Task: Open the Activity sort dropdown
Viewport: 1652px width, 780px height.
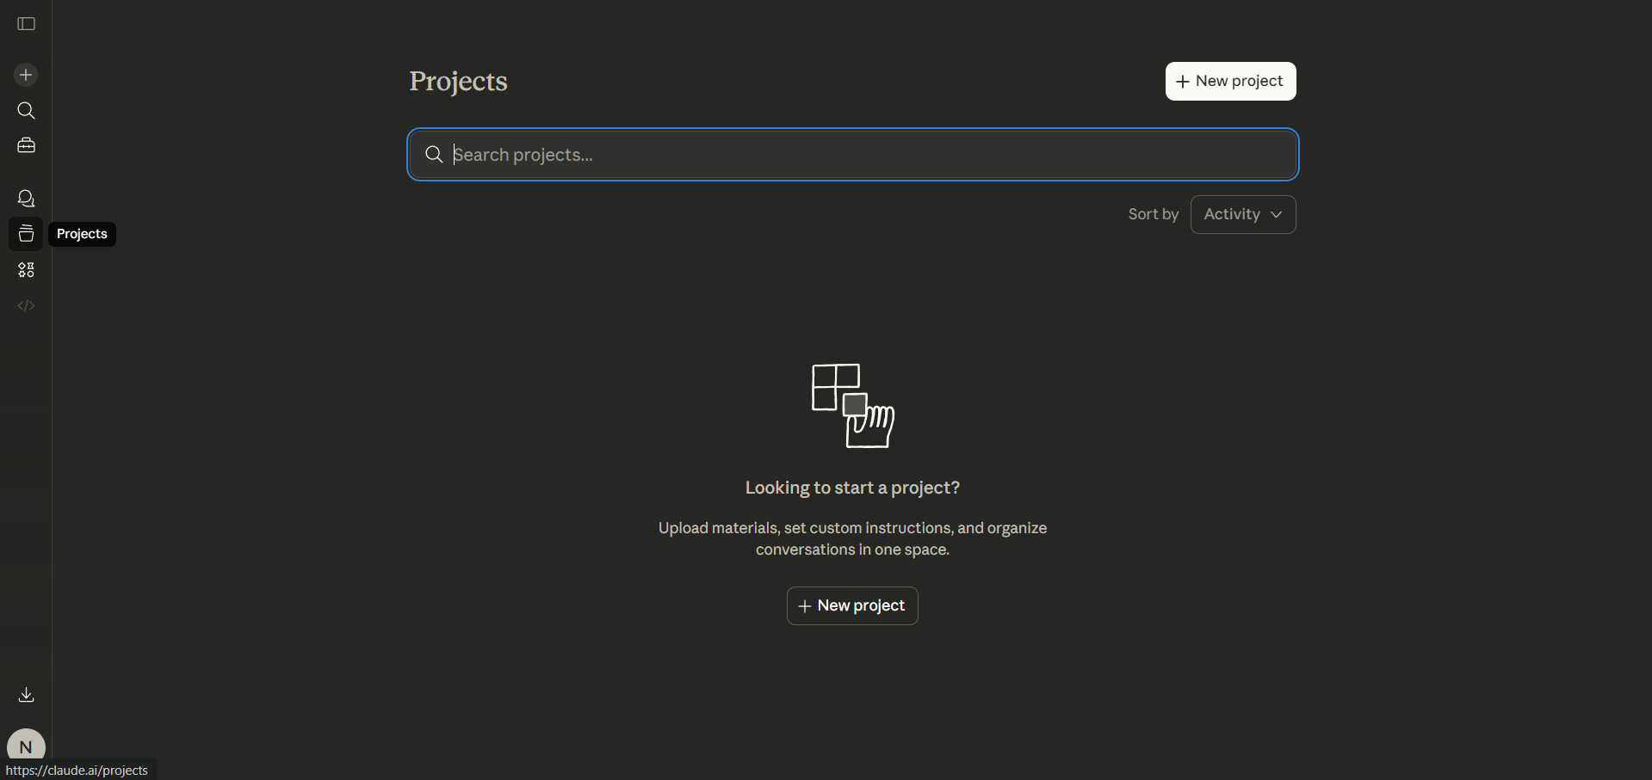Action: [1242, 214]
